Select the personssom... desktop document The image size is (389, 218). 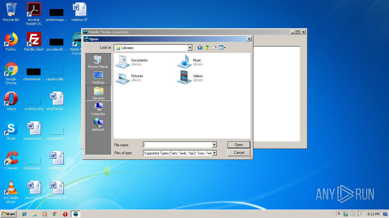[34, 131]
